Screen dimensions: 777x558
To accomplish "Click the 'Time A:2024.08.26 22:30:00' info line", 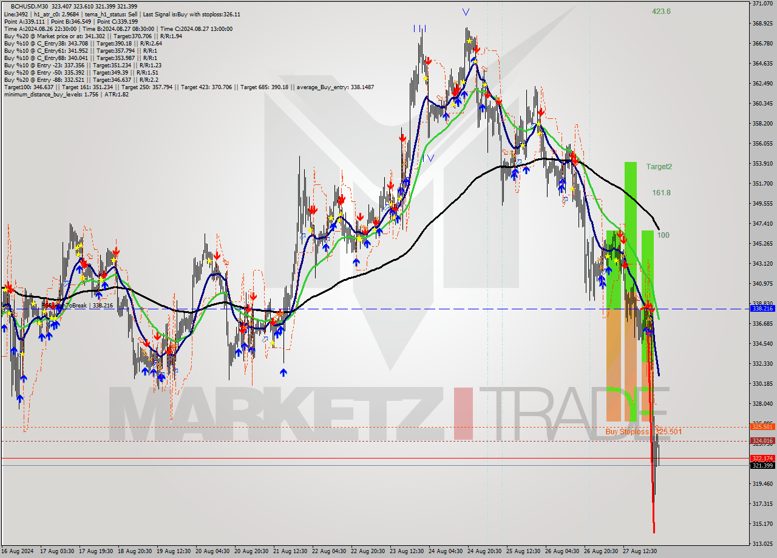I will (x=118, y=29).
